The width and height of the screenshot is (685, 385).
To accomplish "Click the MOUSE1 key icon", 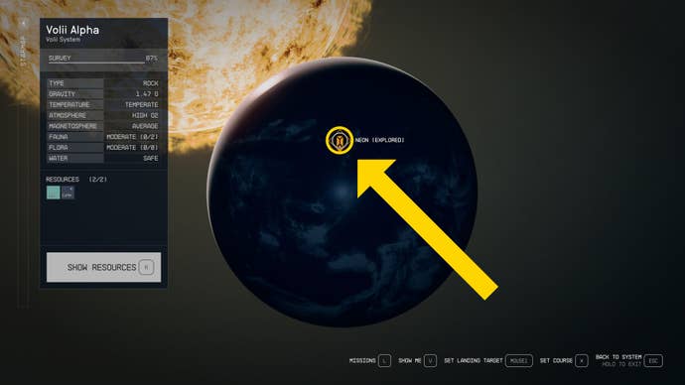I will pyautogui.click(x=519, y=360).
